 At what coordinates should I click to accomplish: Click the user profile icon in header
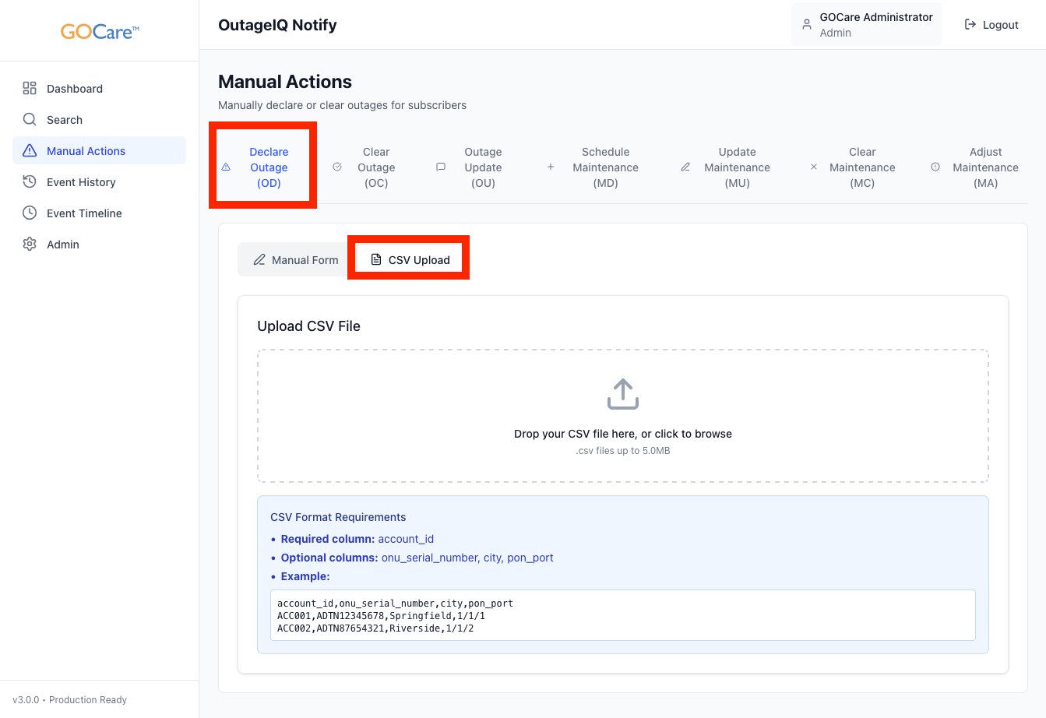pos(807,25)
